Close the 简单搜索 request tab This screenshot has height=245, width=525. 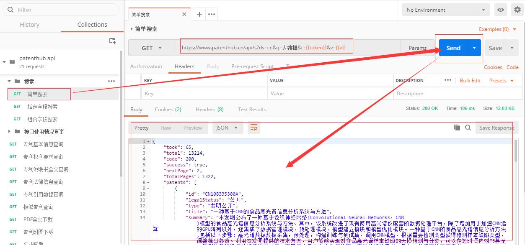pos(184,14)
